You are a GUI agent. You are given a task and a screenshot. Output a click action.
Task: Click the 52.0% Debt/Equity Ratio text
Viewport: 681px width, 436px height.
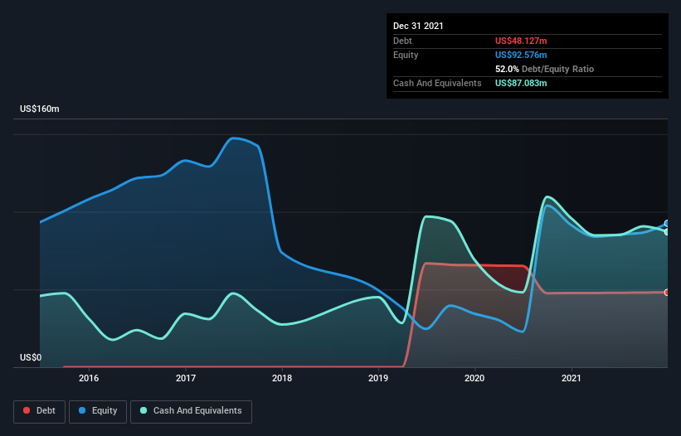[x=544, y=69]
